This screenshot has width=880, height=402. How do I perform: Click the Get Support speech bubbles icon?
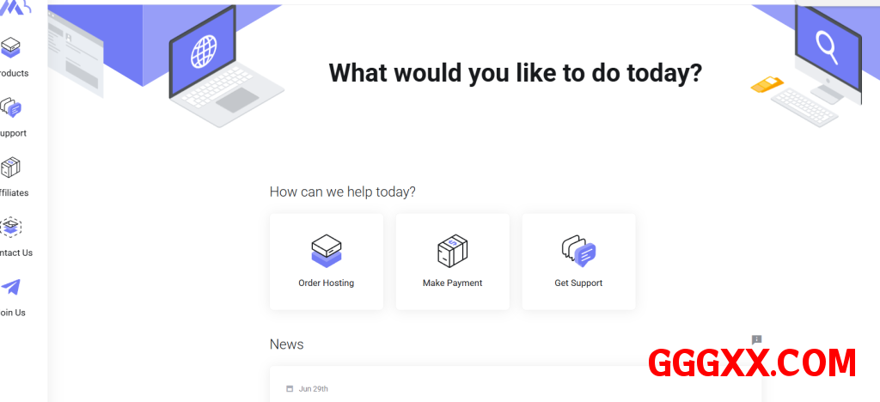[x=578, y=250]
